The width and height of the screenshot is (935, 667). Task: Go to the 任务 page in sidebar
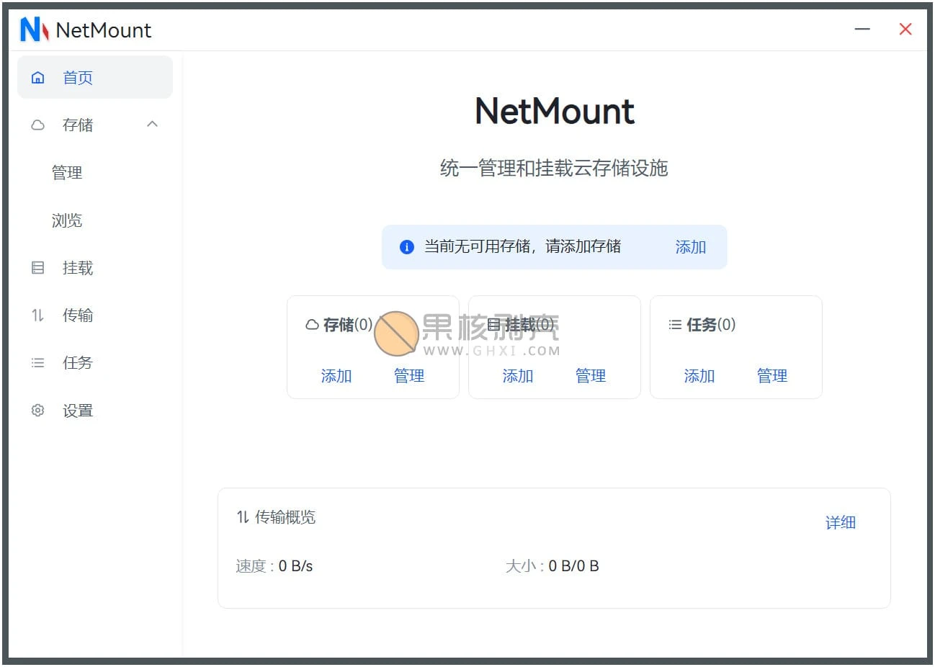click(x=95, y=363)
